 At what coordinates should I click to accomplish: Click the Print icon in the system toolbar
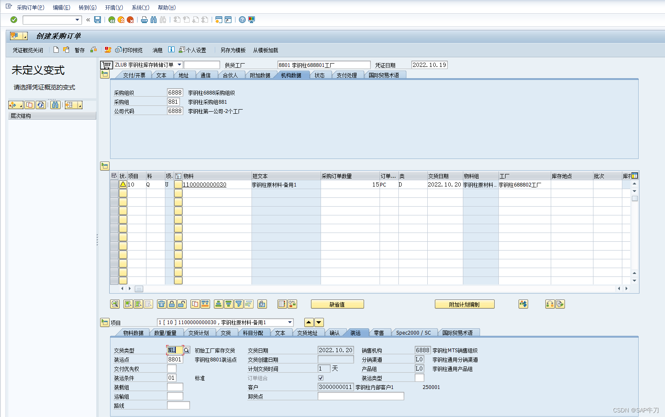pyautogui.click(x=144, y=20)
